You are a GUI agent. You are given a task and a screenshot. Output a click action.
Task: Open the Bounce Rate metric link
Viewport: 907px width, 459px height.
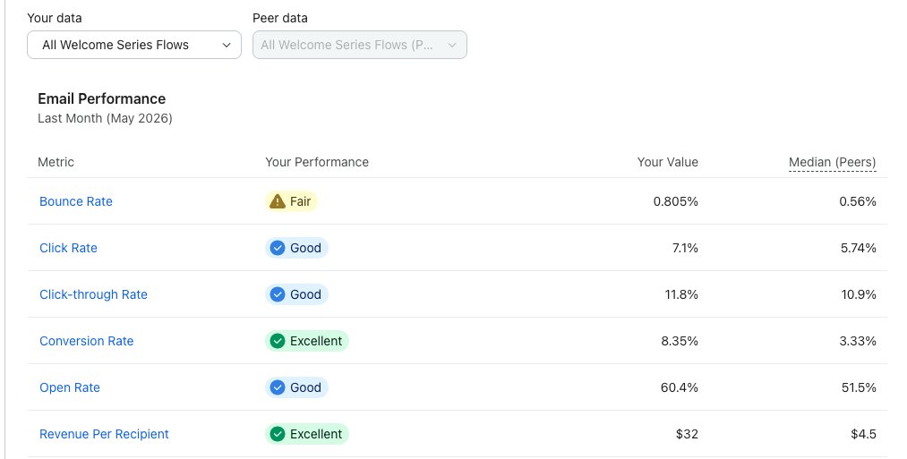pos(76,201)
